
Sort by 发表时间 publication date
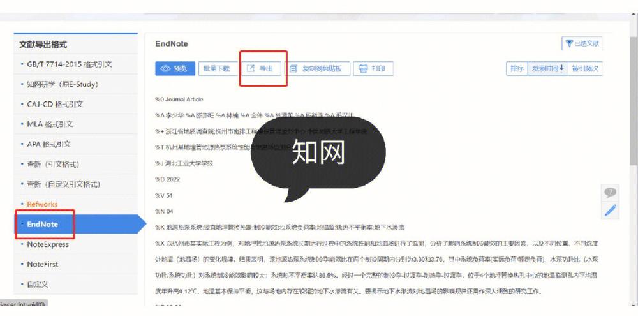(x=547, y=69)
